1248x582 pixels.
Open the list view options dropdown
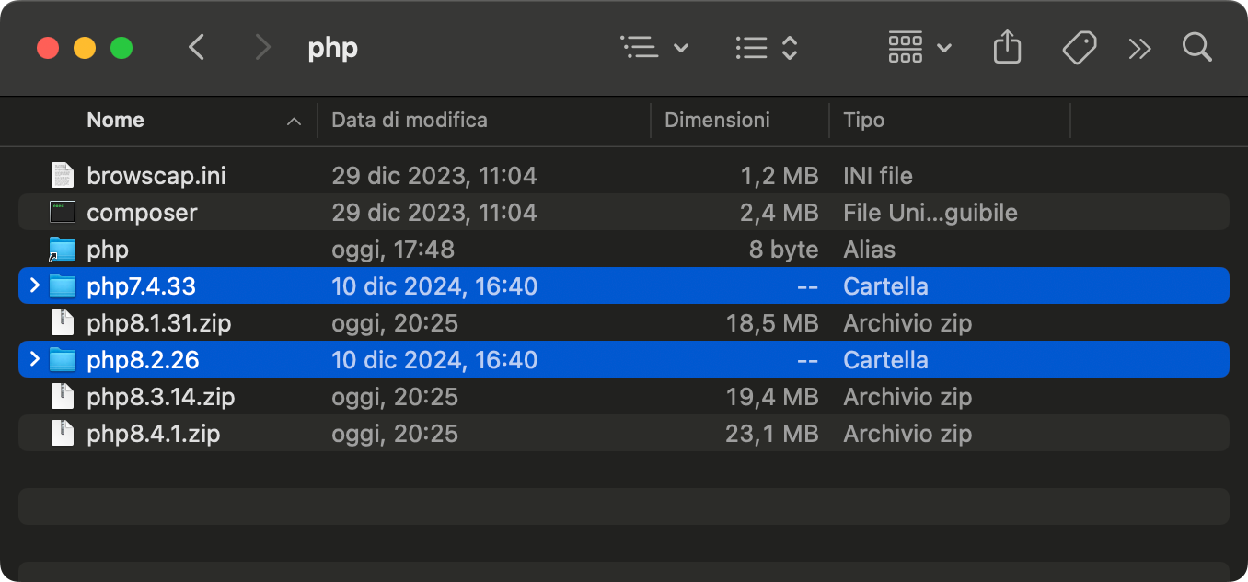tap(654, 48)
